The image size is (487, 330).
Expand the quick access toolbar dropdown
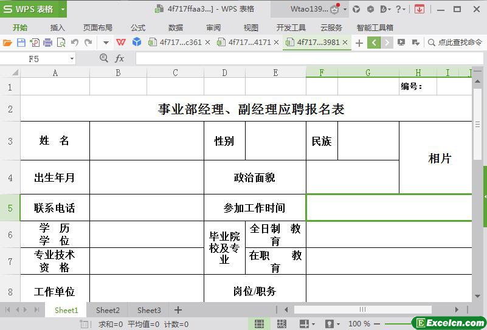(106, 43)
